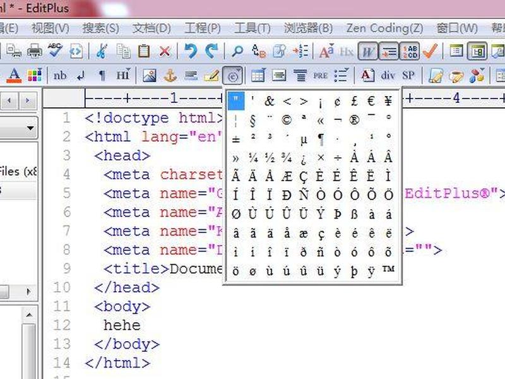Insert an image with the picture icon

150,76
